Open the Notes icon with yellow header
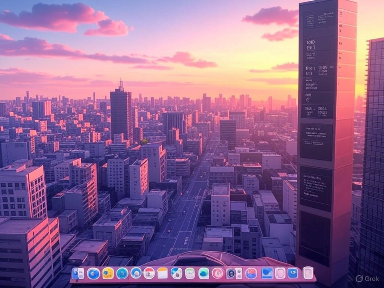Screen dimensions: 384x288 click(x=162, y=273)
